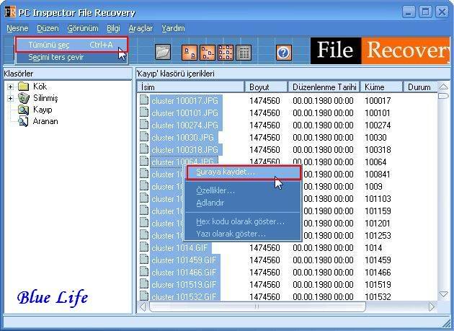
Task: Sort by Düzenlenme Tarihi column header
Action: pos(324,87)
